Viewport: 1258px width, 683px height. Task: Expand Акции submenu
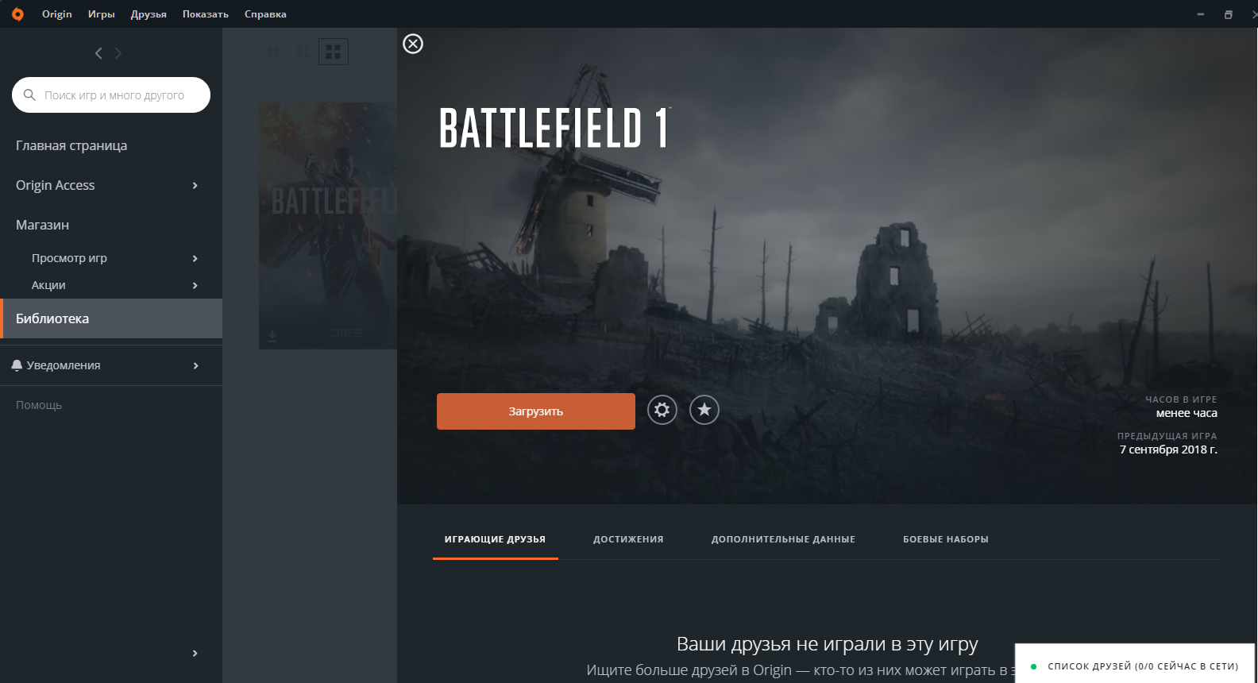pos(195,285)
